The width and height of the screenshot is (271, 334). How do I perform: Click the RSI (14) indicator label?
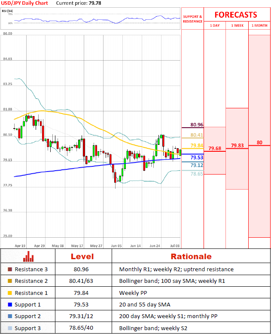pyautogui.click(x=7, y=11)
